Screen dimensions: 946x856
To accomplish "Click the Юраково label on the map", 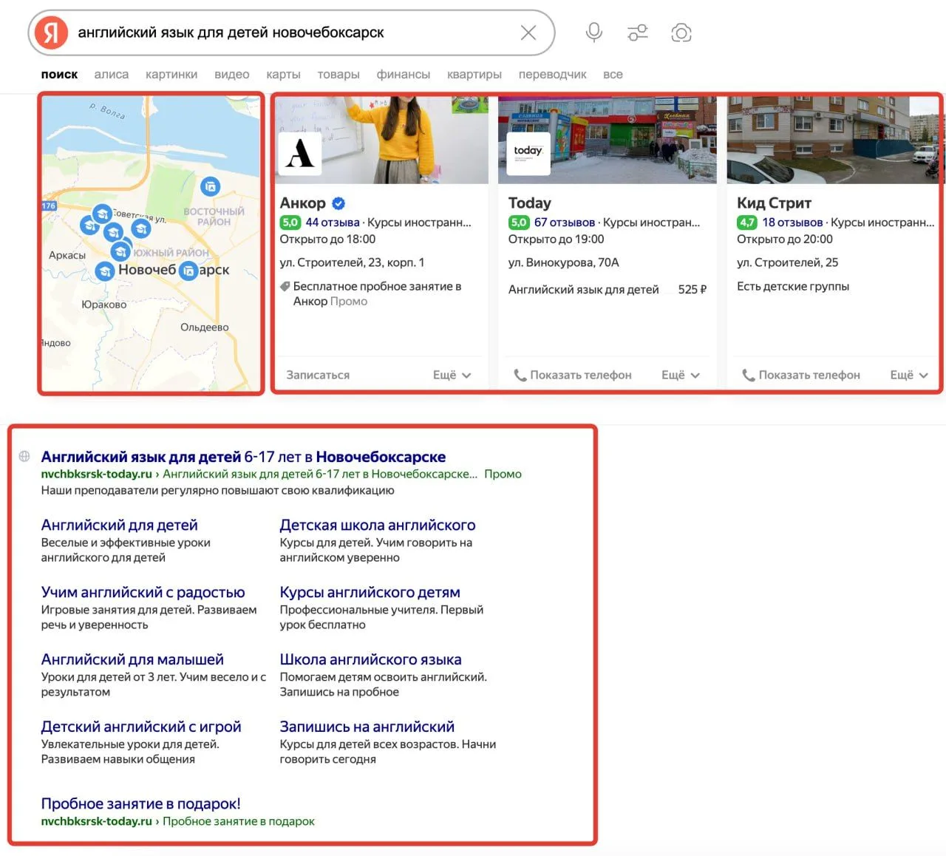I will point(104,305).
